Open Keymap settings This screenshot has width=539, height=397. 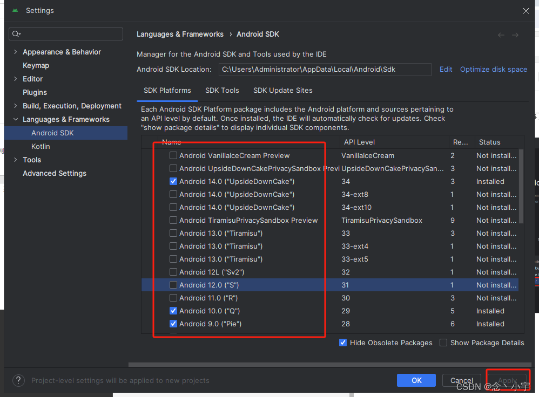point(36,65)
